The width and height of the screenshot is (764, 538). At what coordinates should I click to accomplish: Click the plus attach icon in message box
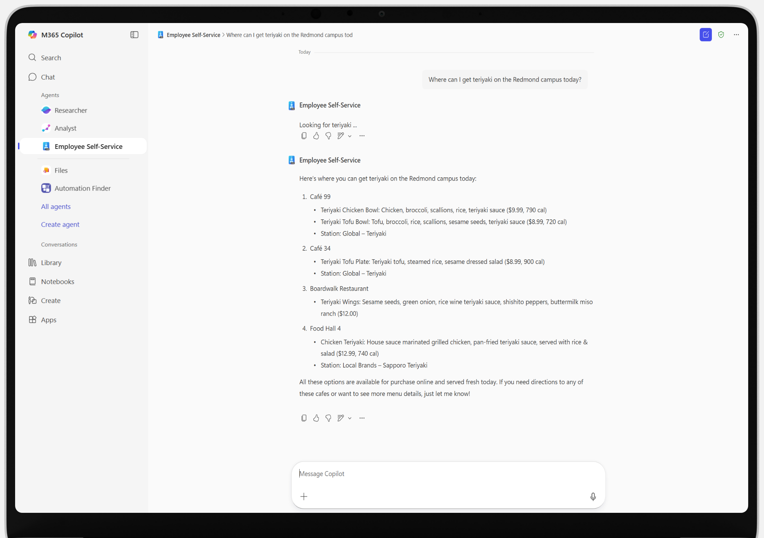[x=304, y=497]
